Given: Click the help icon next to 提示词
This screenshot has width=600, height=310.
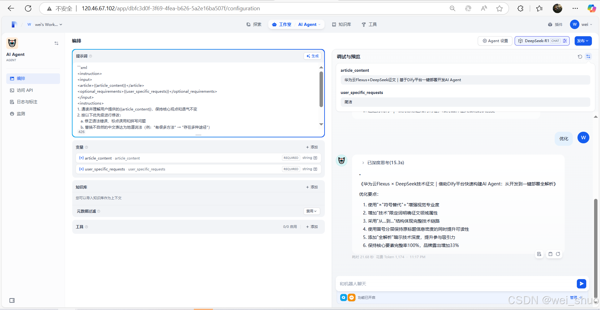Looking at the screenshot, I should point(91,56).
